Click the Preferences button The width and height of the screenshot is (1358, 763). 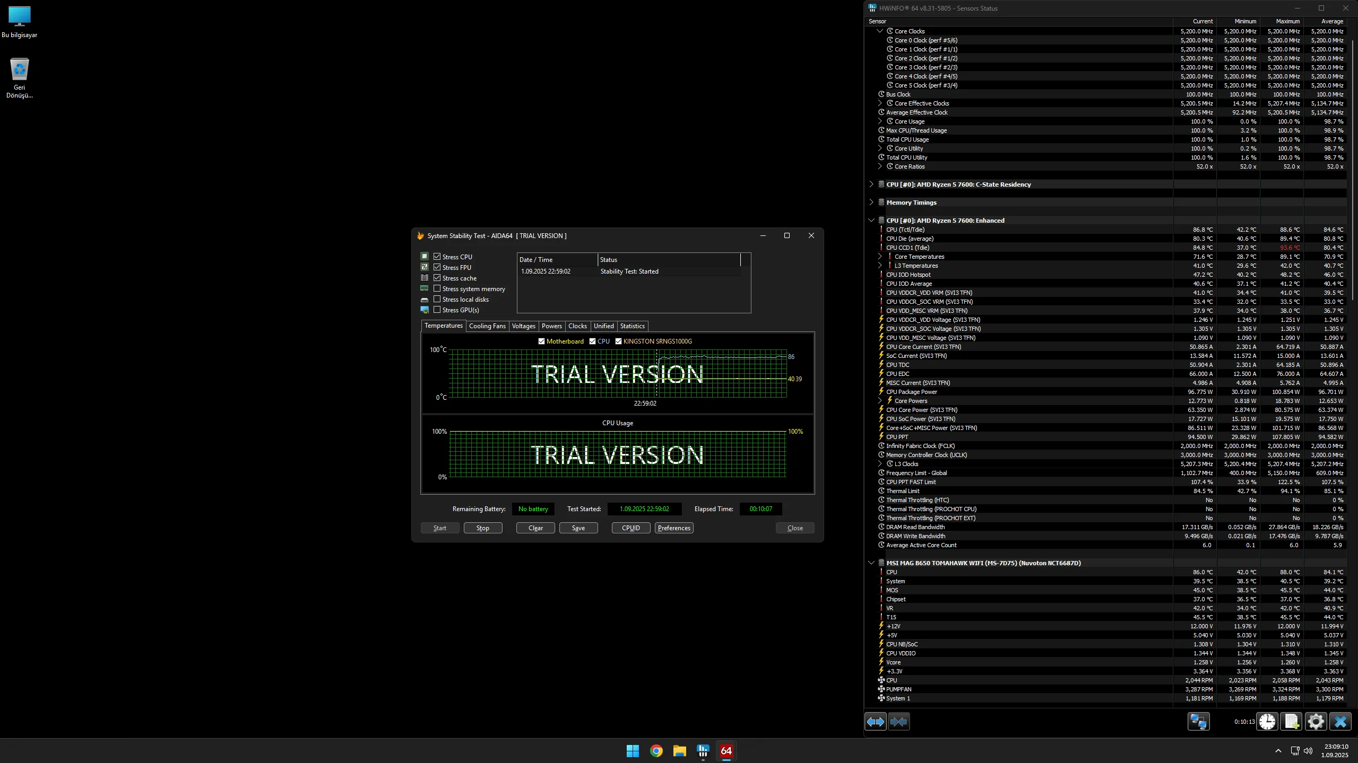[x=673, y=528]
